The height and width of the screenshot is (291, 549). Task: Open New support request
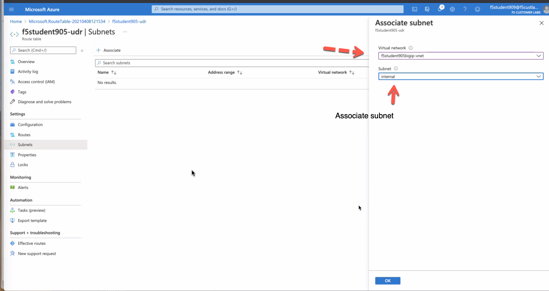[x=37, y=254]
